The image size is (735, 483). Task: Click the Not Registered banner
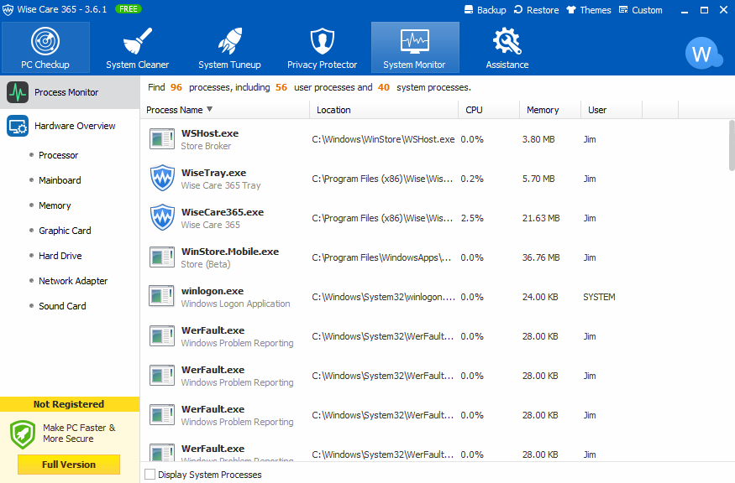(x=70, y=404)
